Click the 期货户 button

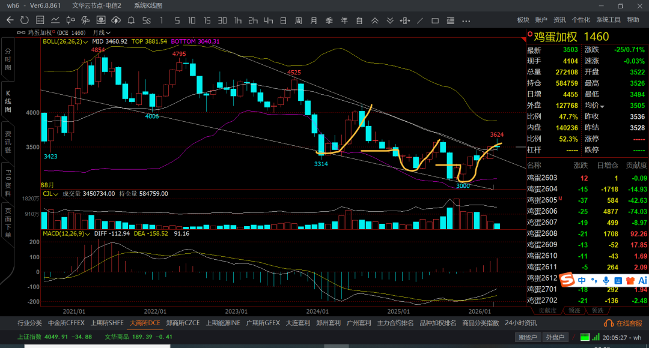pos(529,337)
